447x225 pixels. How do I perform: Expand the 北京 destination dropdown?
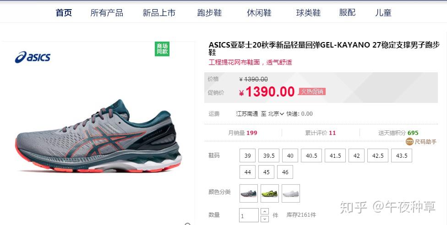[x=276, y=113]
